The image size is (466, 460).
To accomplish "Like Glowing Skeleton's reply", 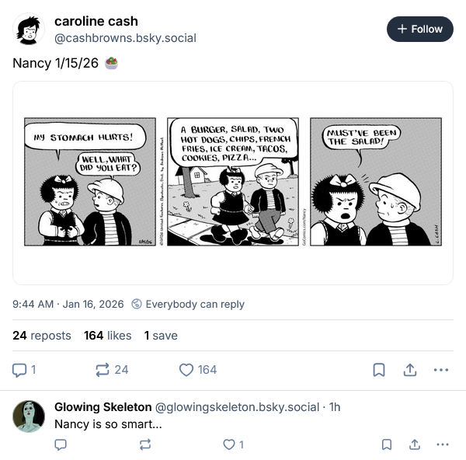I will click(x=228, y=444).
